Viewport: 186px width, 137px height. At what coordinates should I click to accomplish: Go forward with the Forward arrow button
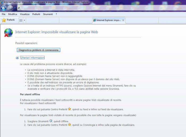point(10,8)
